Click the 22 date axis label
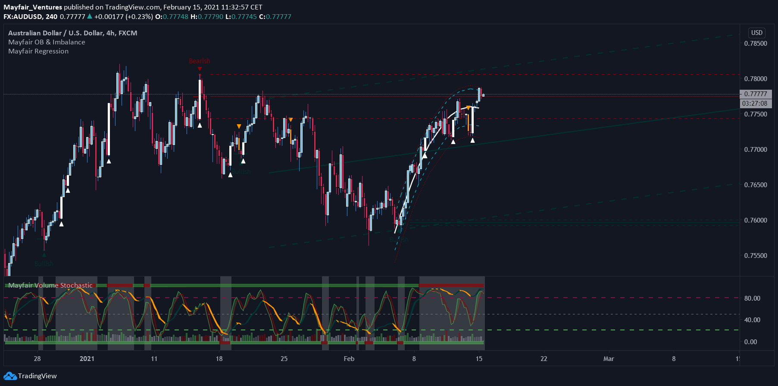The image size is (778, 386). pos(544,358)
